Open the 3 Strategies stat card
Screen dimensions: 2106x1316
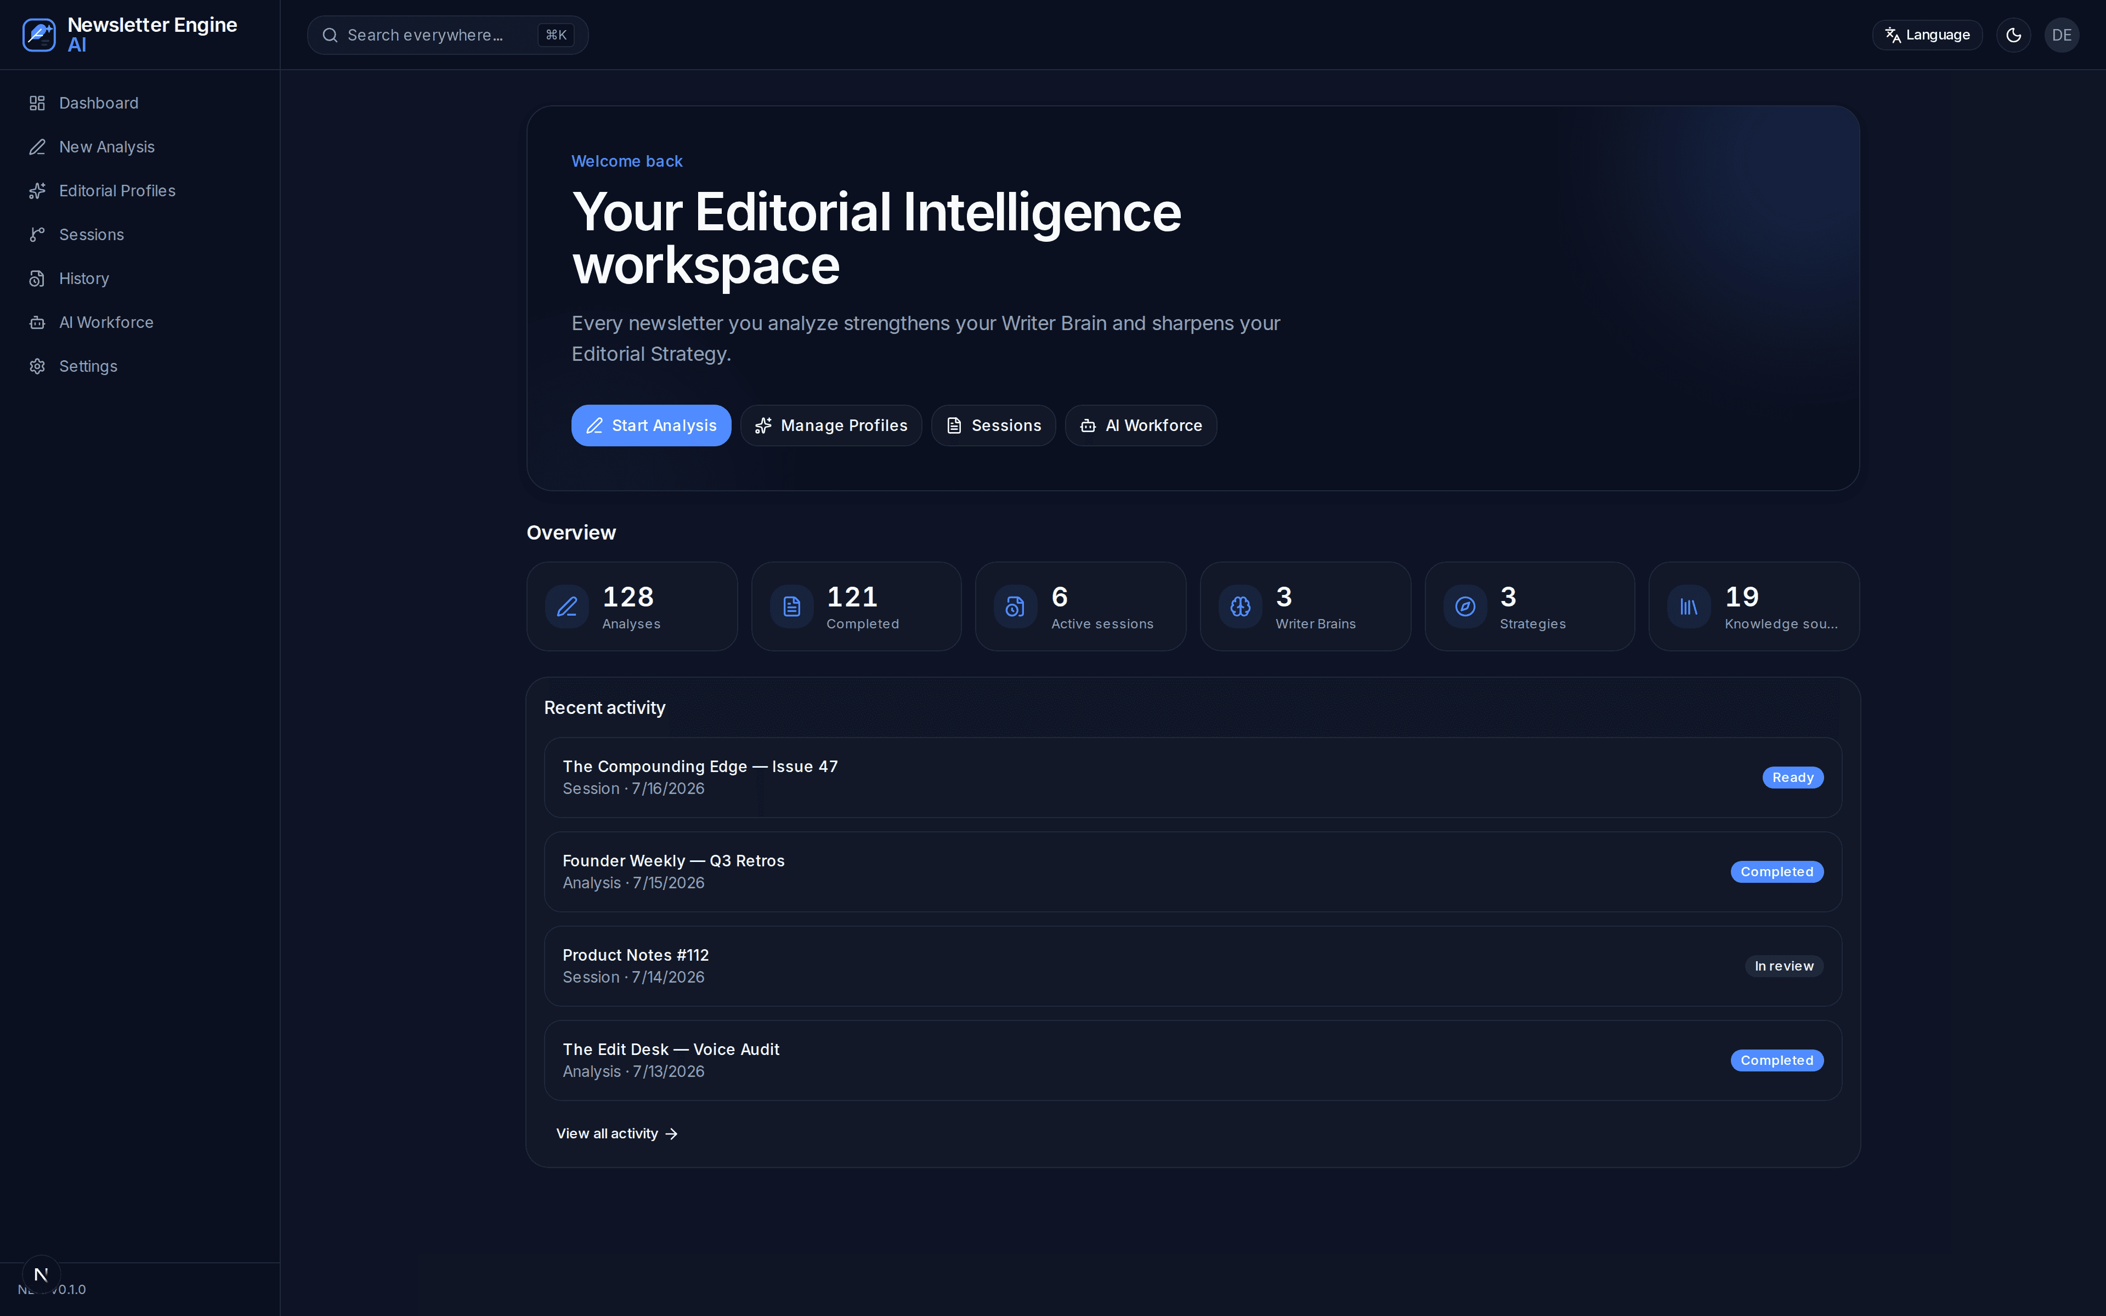coord(1529,606)
